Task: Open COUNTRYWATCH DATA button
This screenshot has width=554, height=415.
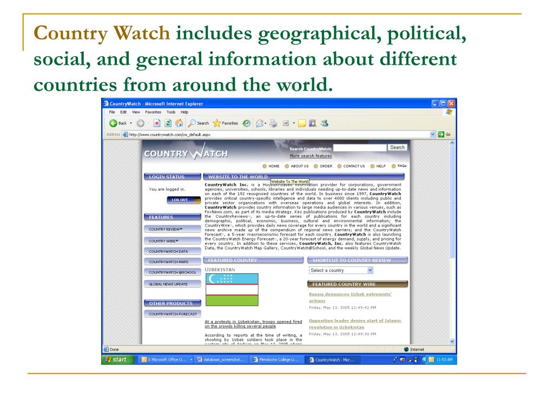Action: [x=173, y=251]
